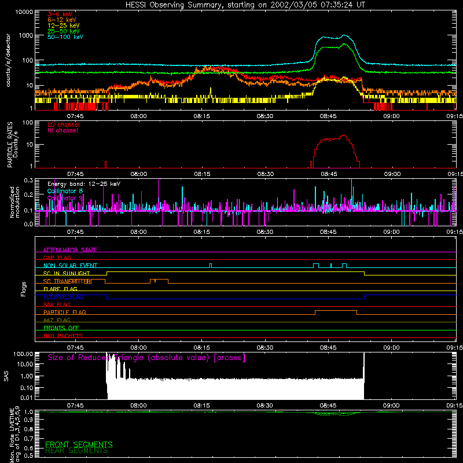The height and width of the screenshot is (463, 463).
Task: Click the 0.7 tick on the livetime axis
Action: click(28, 439)
